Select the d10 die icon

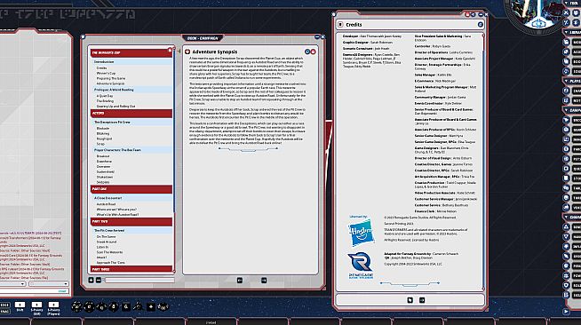pyautogui.click(x=101, y=307)
